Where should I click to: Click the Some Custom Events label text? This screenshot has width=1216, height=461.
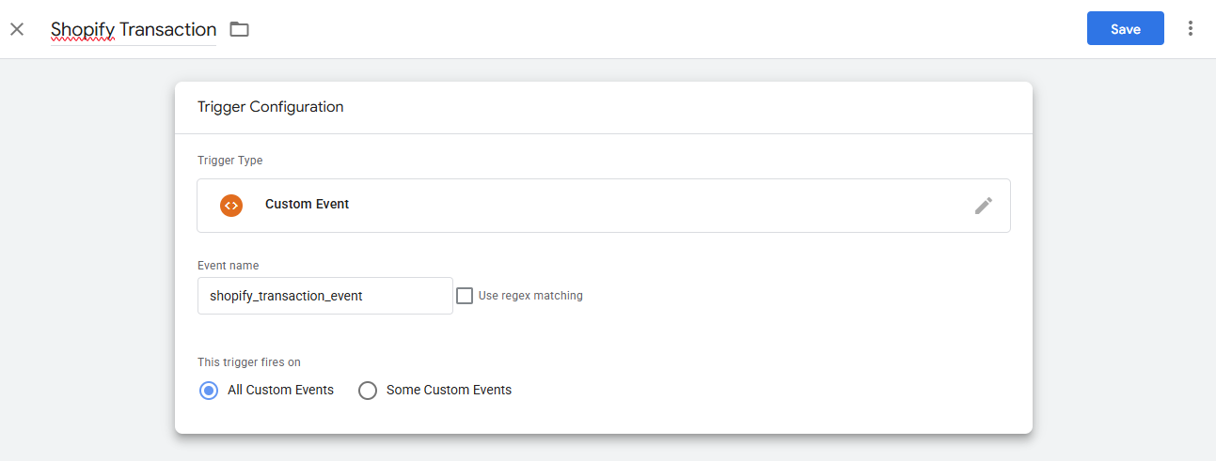pos(449,390)
